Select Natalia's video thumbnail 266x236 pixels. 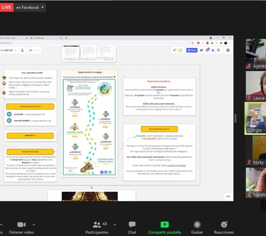click(x=256, y=182)
